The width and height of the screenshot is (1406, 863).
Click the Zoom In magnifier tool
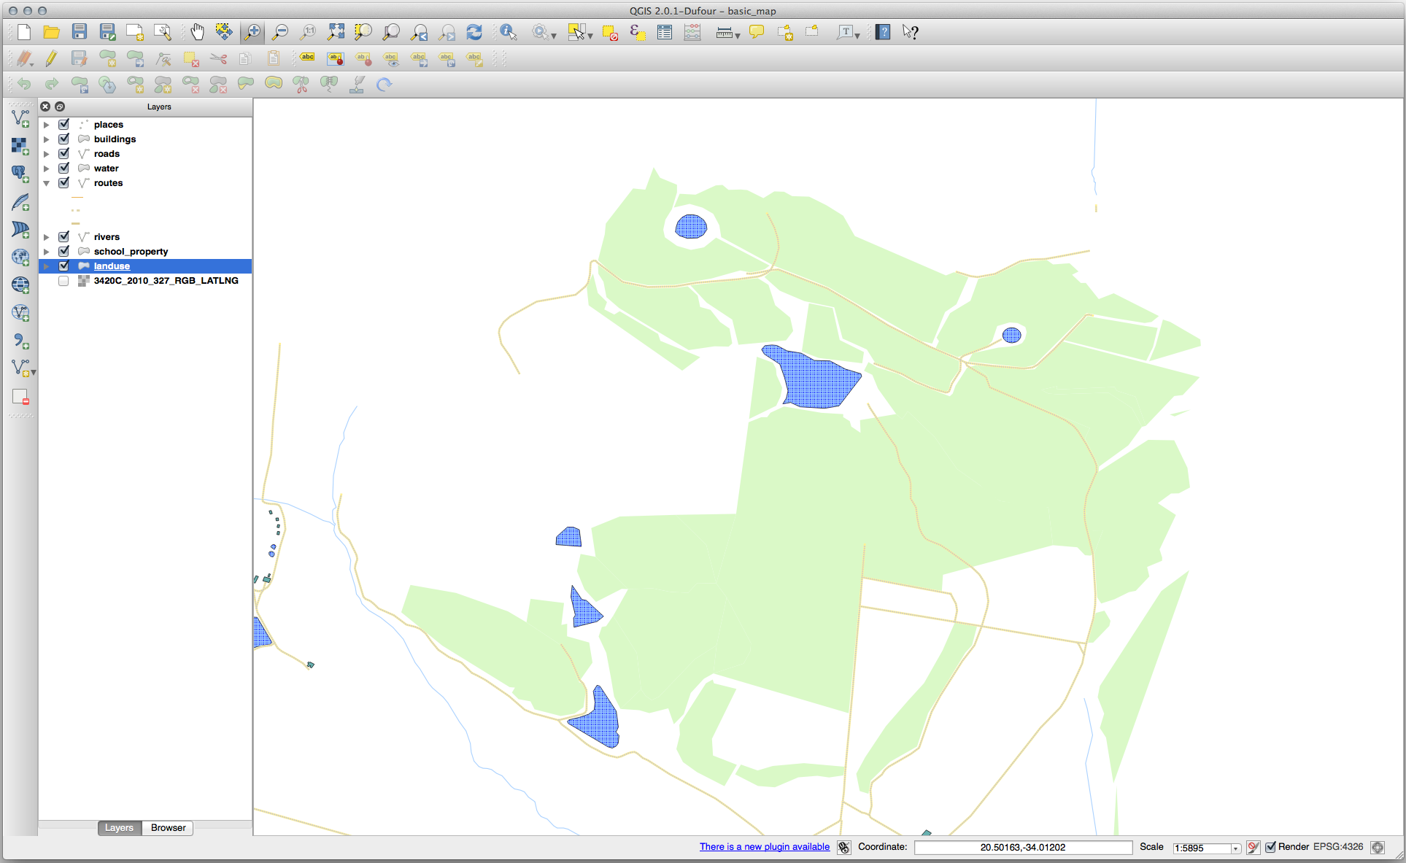point(252,31)
